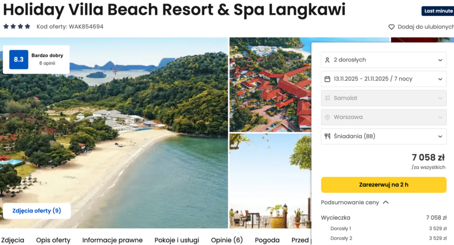This screenshot has height=245, width=454.
Task: Open the Śniadania (BB) board dropdown
Action: tap(384, 136)
